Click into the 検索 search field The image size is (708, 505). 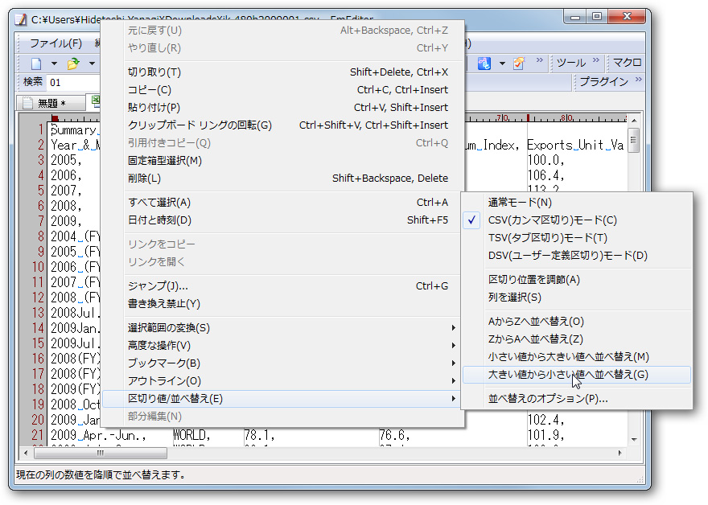pos(75,83)
